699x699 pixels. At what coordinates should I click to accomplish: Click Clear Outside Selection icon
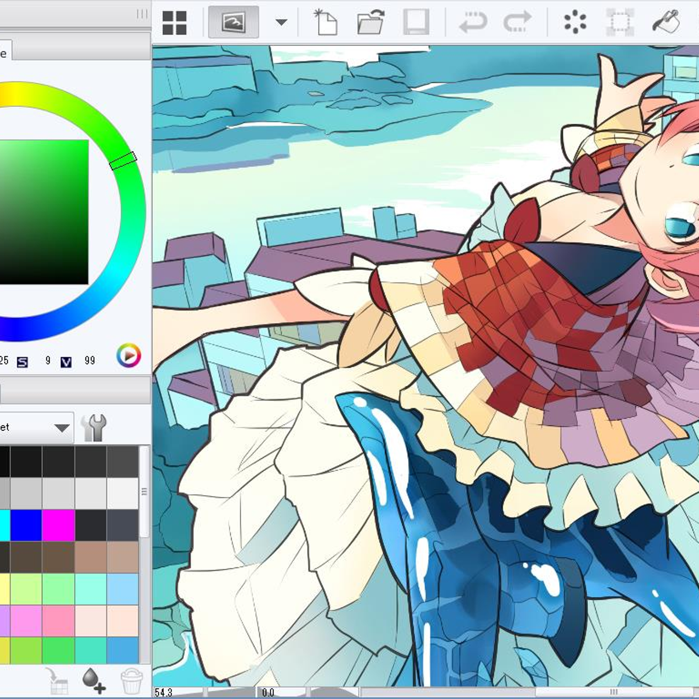(x=620, y=22)
